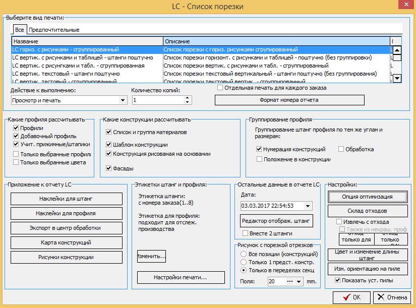The width and height of the screenshot is (416, 308).
Task: Click the Формат номера отчета button
Action: (289, 100)
